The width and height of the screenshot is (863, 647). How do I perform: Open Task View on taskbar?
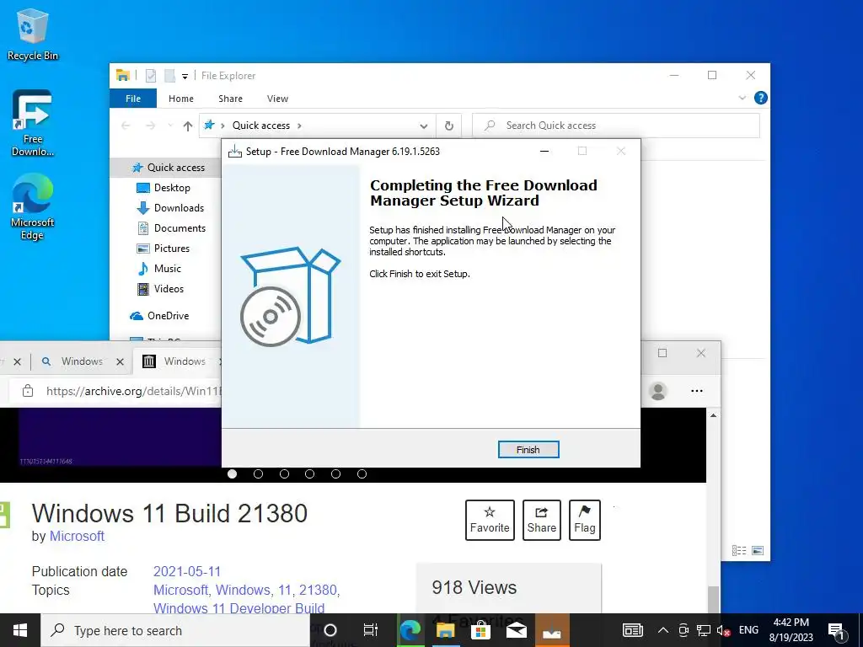coord(371,630)
